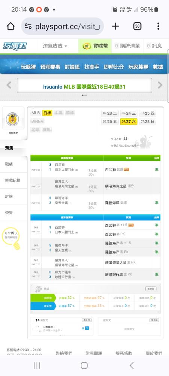Open the 討論 sidebar tab
The width and height of the screenshot is (169, 376).
click(14, 197)
